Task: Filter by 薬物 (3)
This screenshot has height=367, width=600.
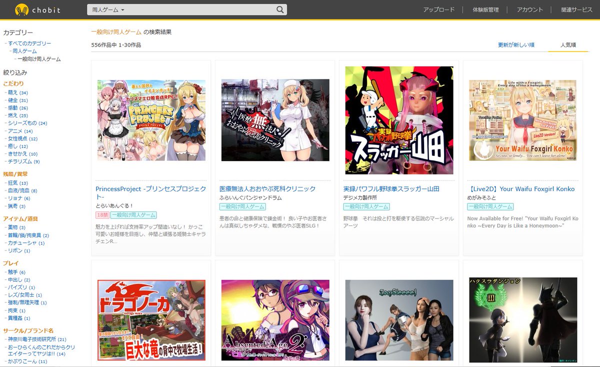Action: pos(17,227)
